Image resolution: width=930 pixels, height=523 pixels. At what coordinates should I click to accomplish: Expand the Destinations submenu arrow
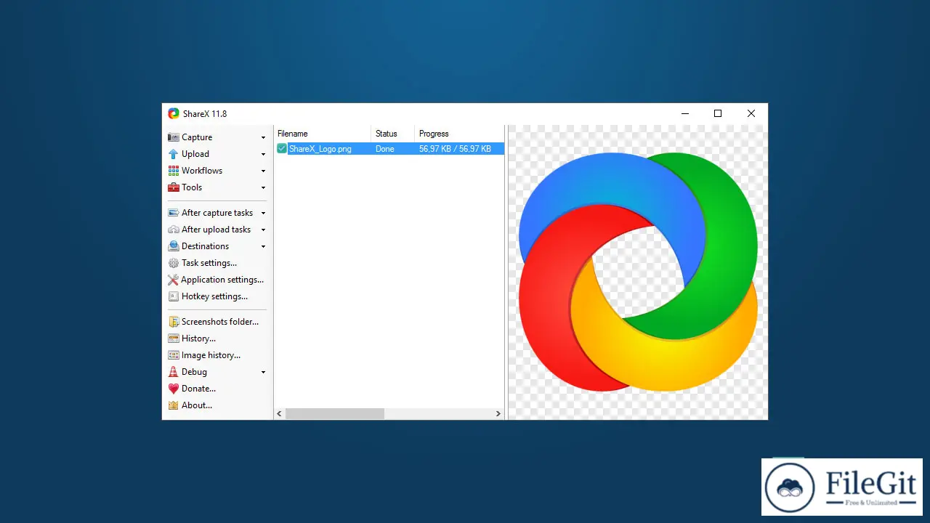263,246
